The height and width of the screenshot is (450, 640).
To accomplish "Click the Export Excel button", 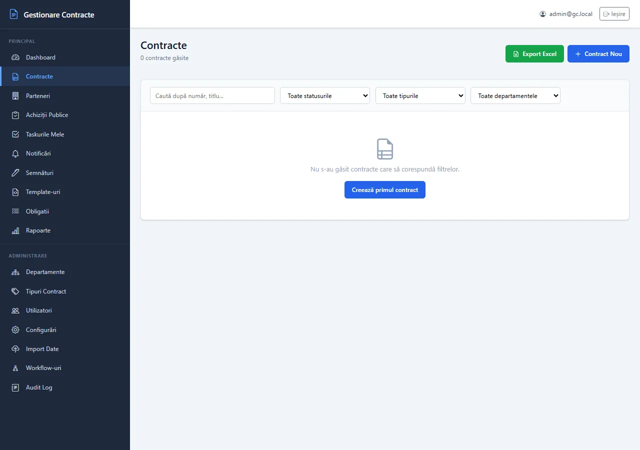I will tap(534, 54).
